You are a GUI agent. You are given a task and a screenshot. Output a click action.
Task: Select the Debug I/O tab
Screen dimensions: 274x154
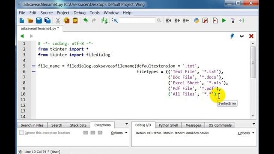143,125
